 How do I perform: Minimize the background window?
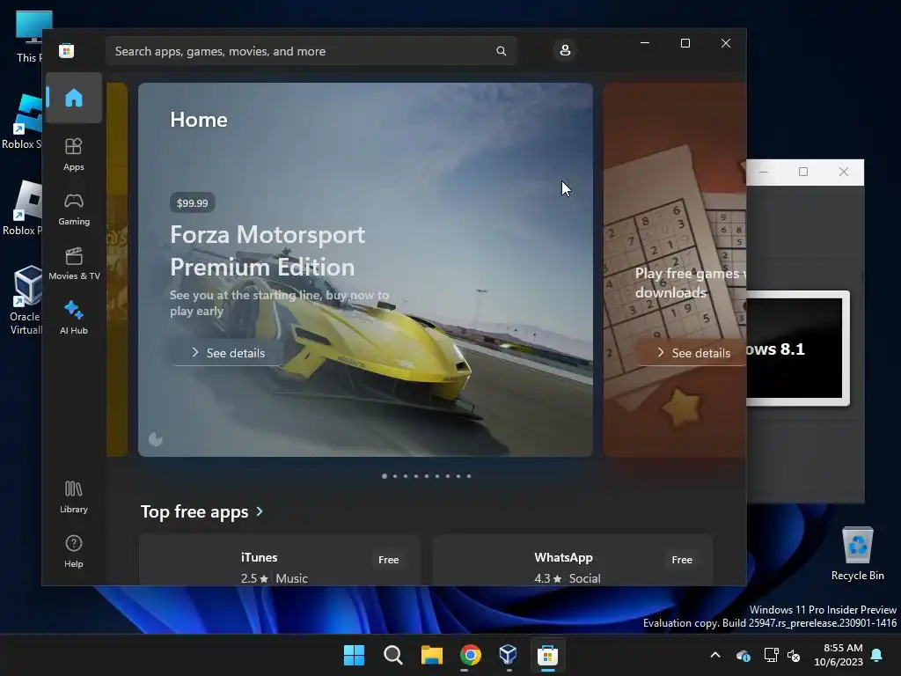[x=765, y=172]
